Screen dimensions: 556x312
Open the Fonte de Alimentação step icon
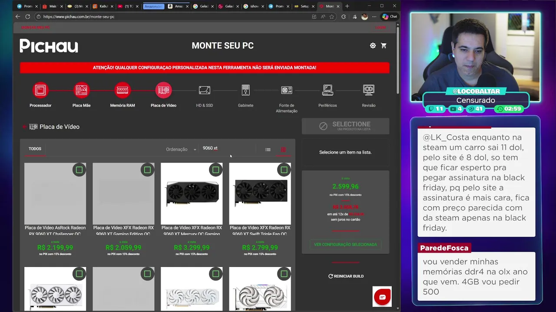(x=287, y=90)
